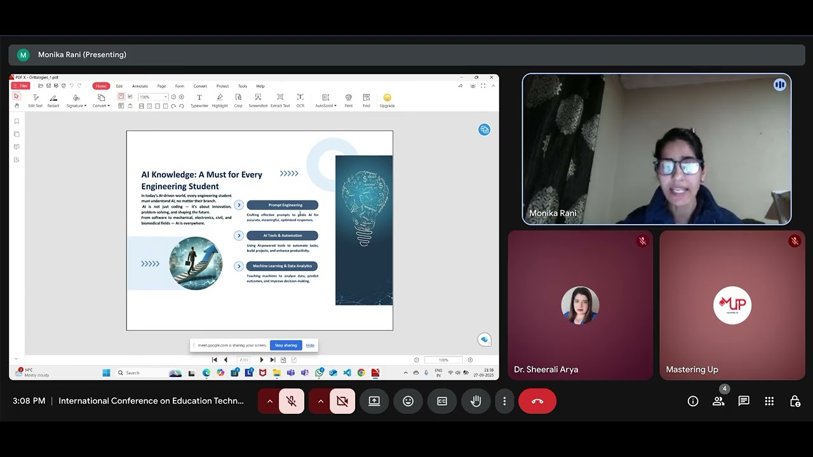Switch to the Home tab
This screenshot has height=457, width=813.
[101, 86]
